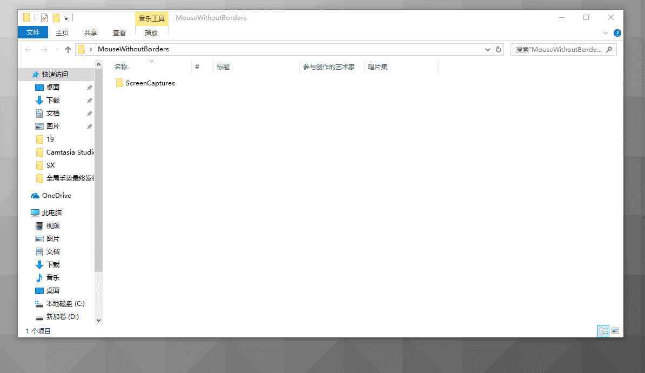Open 音乐 under This PC

coord(52,277)
